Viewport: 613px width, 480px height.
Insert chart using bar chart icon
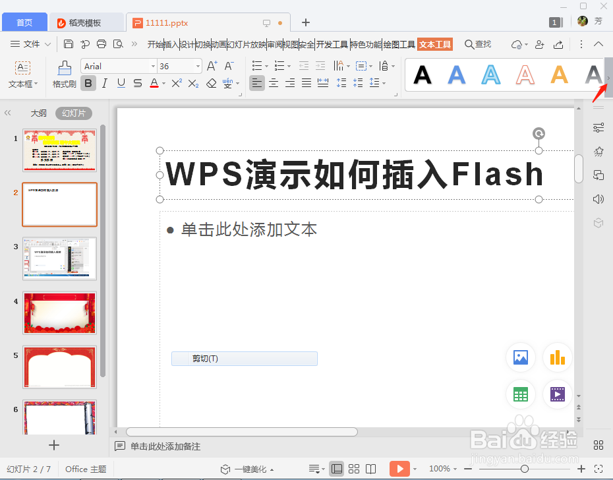click(557, 357)
